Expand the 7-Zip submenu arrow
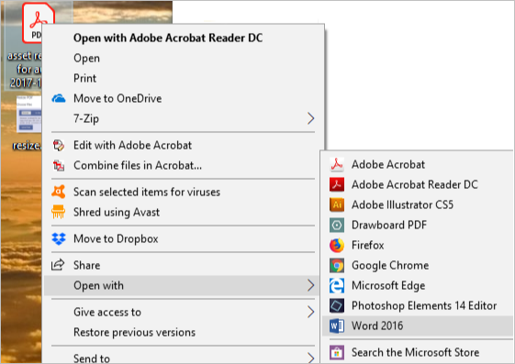 click(x=310, y=118)
